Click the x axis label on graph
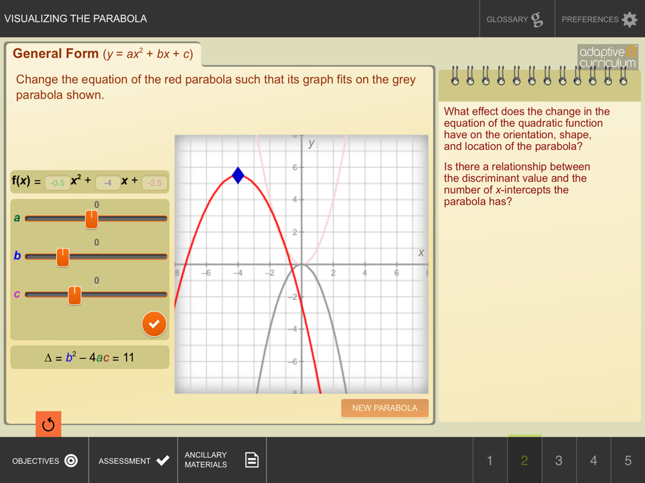Viewport: 645px width, 483px height. [421, 252]
